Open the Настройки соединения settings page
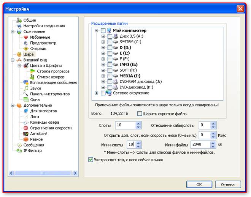 coord(44,26)
